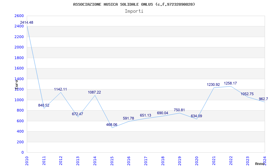This screenshot has height=167, width=268.
Task: Select the 591.78 data label
Action: (x=128, y=119)
